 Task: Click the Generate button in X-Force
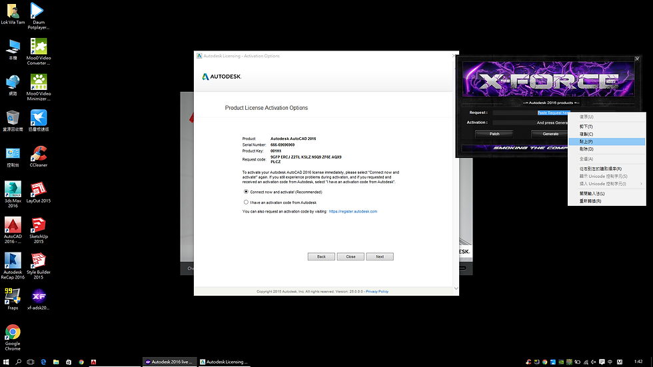550,134
